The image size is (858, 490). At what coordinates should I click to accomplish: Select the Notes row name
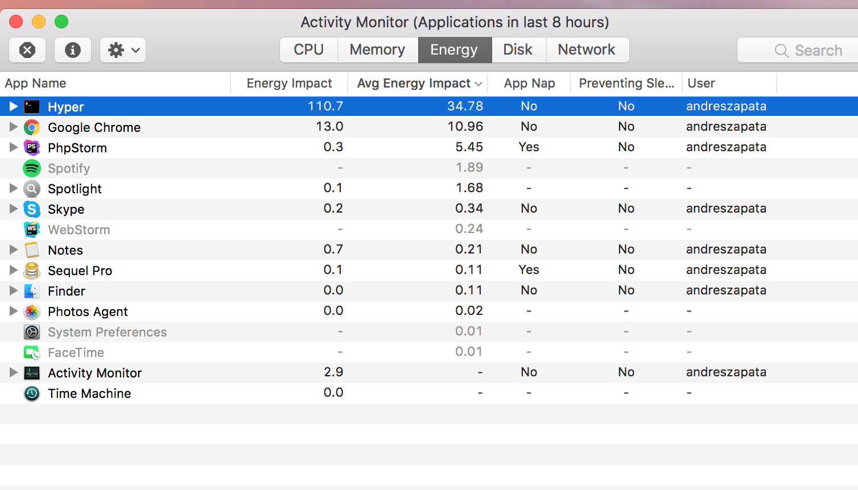point(65,250)
